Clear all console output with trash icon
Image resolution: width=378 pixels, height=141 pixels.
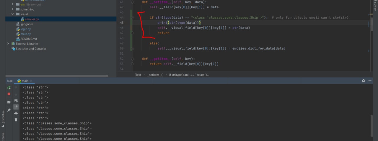(16, 120)
